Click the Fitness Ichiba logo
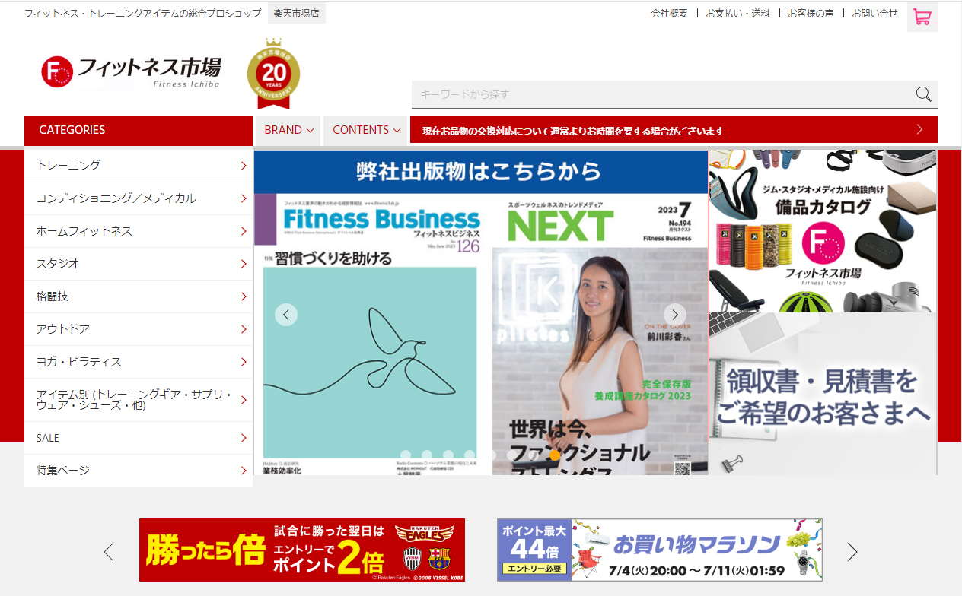The width and height of the screenshot is (962, 596). pos(131,72)
